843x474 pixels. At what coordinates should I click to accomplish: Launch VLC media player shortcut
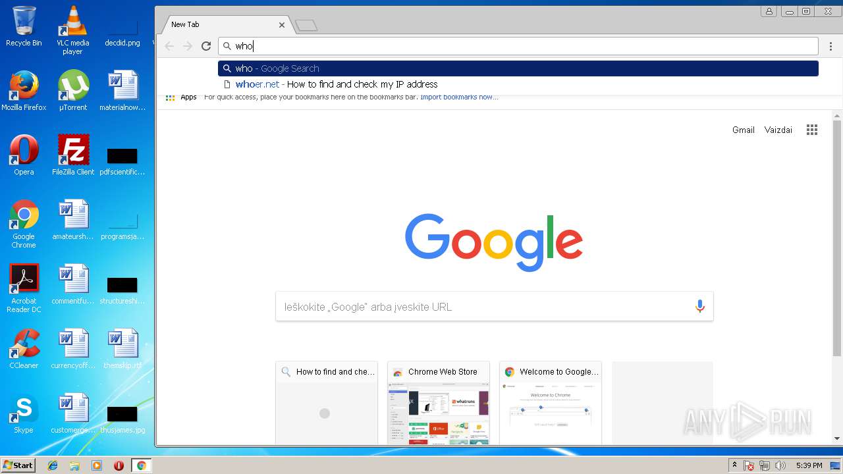coord(72,30)
